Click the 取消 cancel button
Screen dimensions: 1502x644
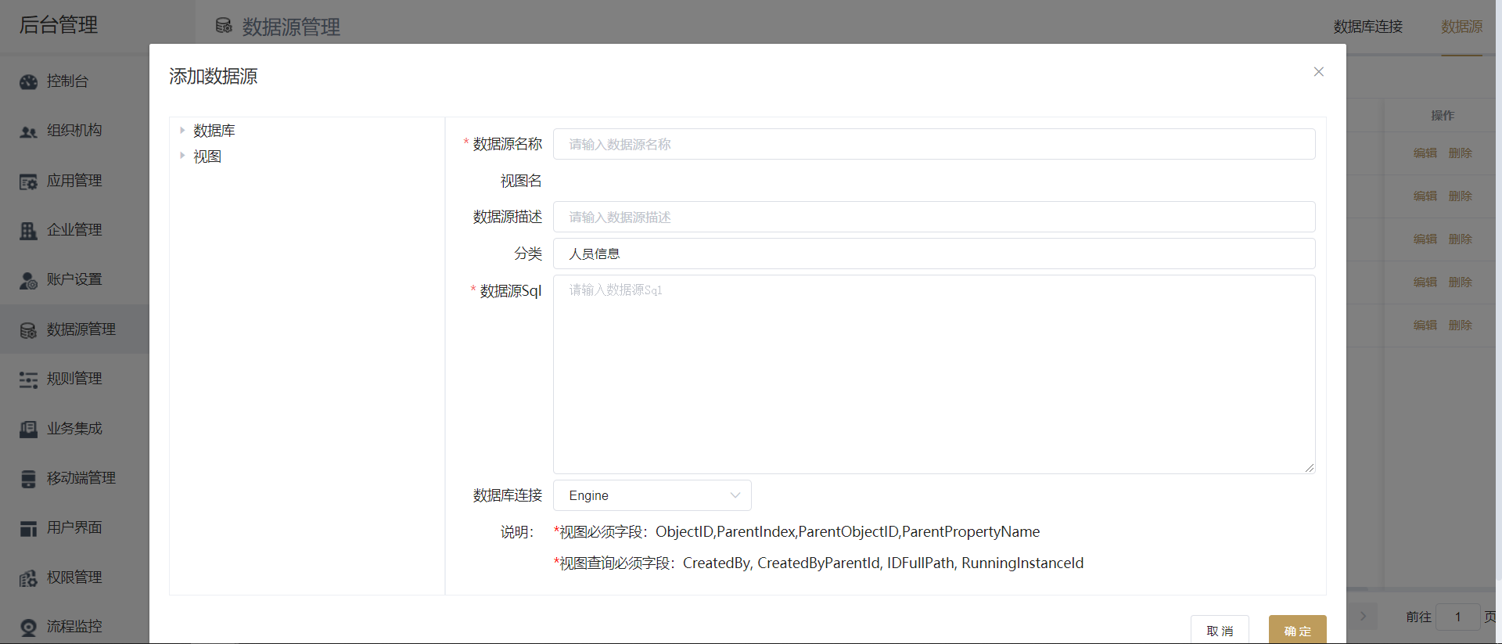point(1220,630)
